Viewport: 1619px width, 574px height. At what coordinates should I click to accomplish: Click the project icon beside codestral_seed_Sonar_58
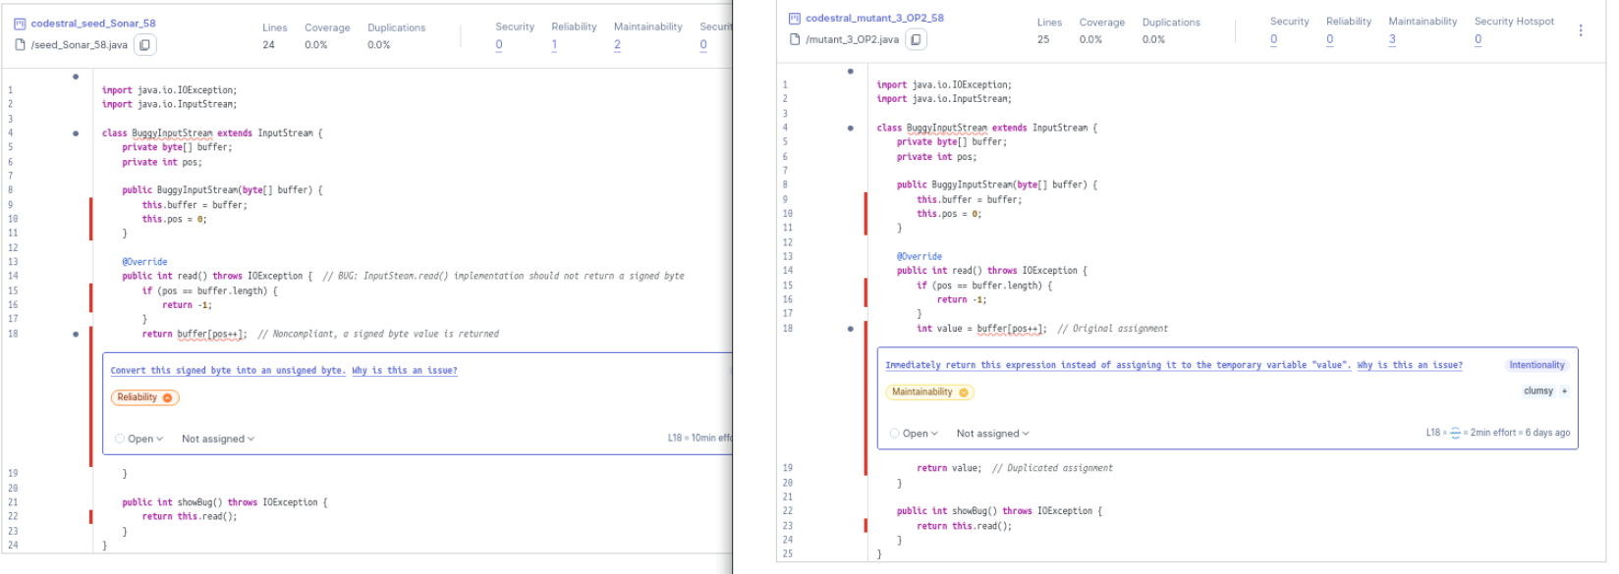tap(20, 24)
